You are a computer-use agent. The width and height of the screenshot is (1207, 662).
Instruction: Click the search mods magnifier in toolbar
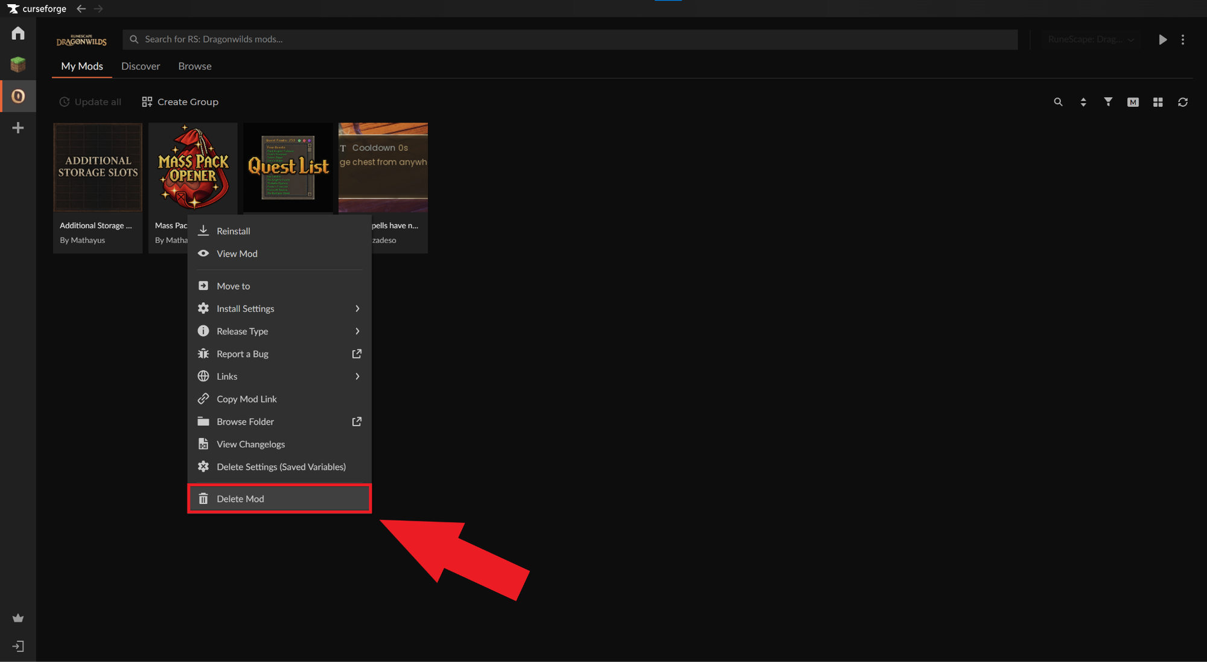(1058, 102)
